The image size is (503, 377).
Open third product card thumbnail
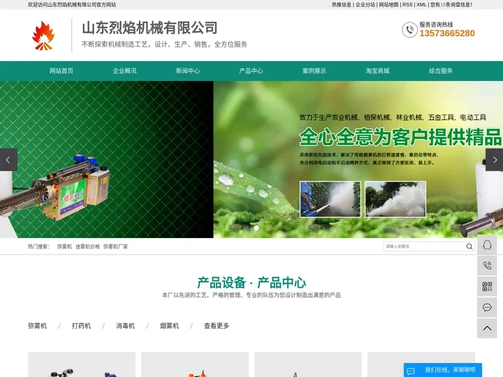coord(308,364)
